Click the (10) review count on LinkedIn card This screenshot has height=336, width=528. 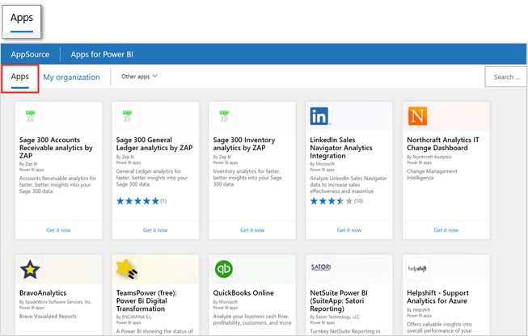coord(359,201)
